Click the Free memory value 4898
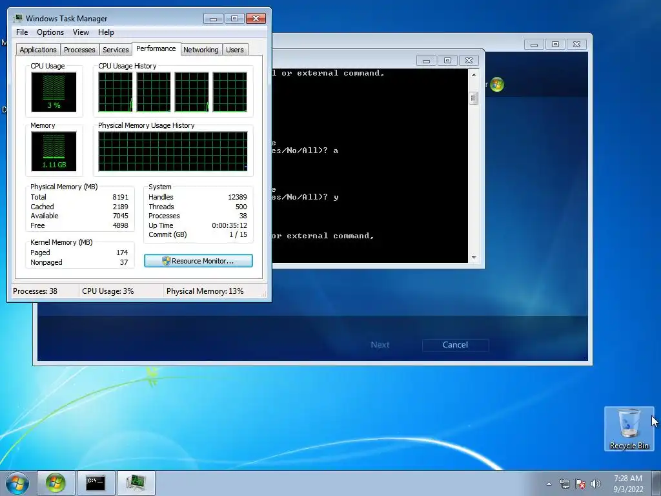The image size is (661, 496). click(x=120, y=225)
